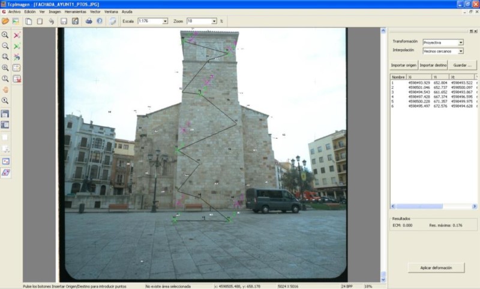Expand the Escala combo box
The image size is (480, 289).
click(165, 21)
